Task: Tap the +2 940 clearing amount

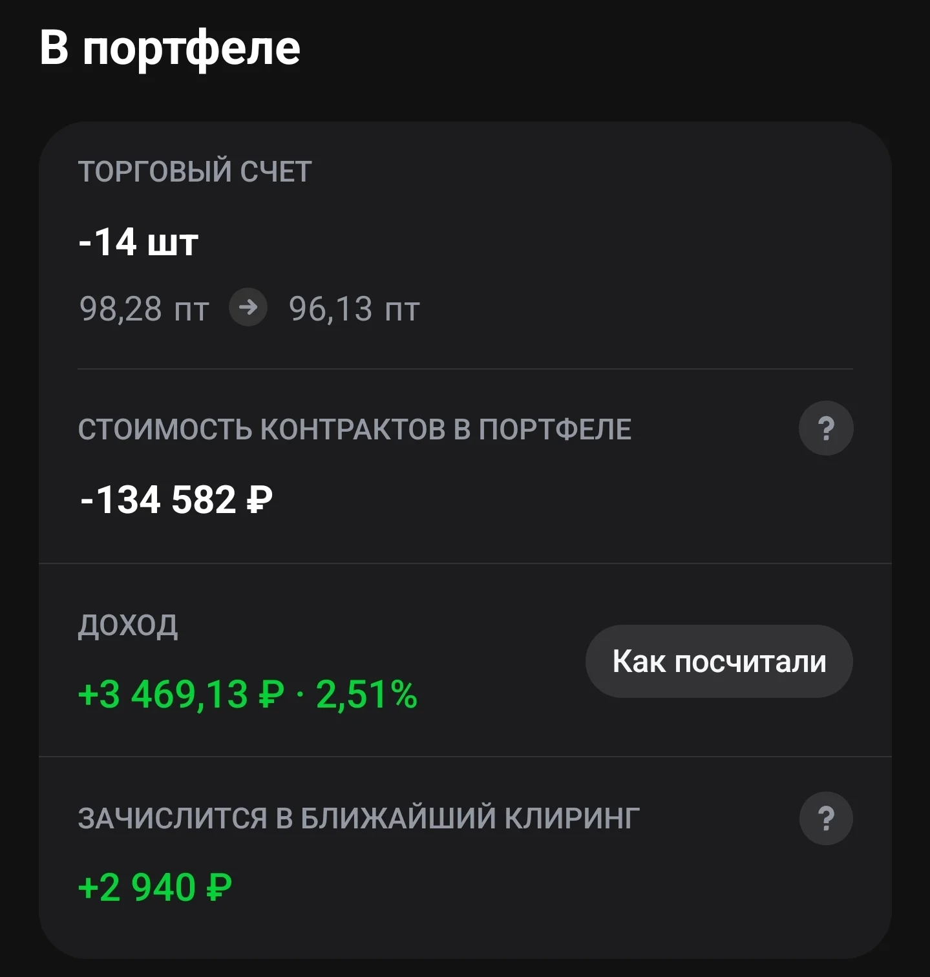Action: coord(136,887)
